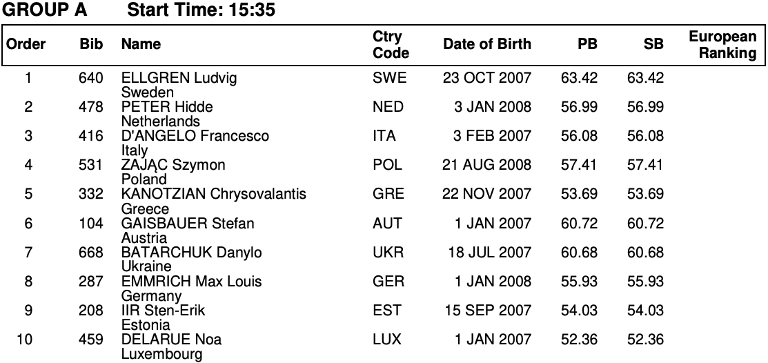The image size is (768, 363).
Task: Select the Name column header
Action: click(x=141, y=45)
